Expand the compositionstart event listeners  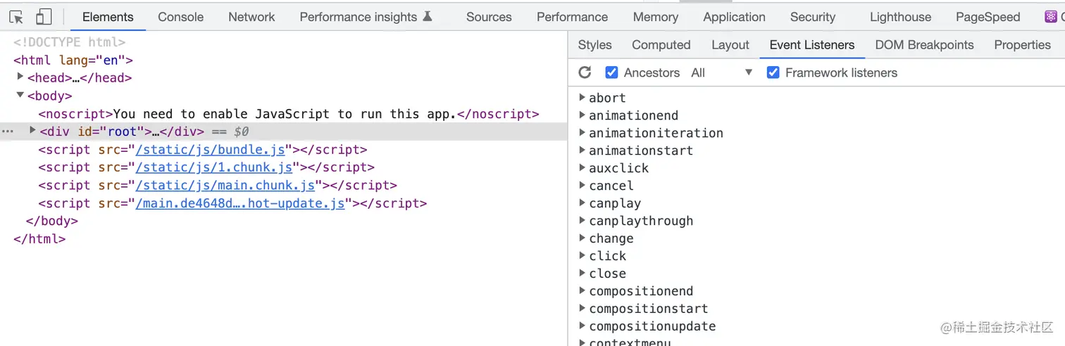click(x=583, y=308)
